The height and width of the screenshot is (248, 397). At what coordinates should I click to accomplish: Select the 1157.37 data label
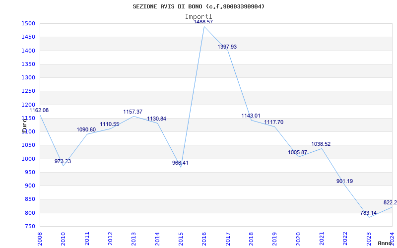pyautogui.click(x=133, y=112)
